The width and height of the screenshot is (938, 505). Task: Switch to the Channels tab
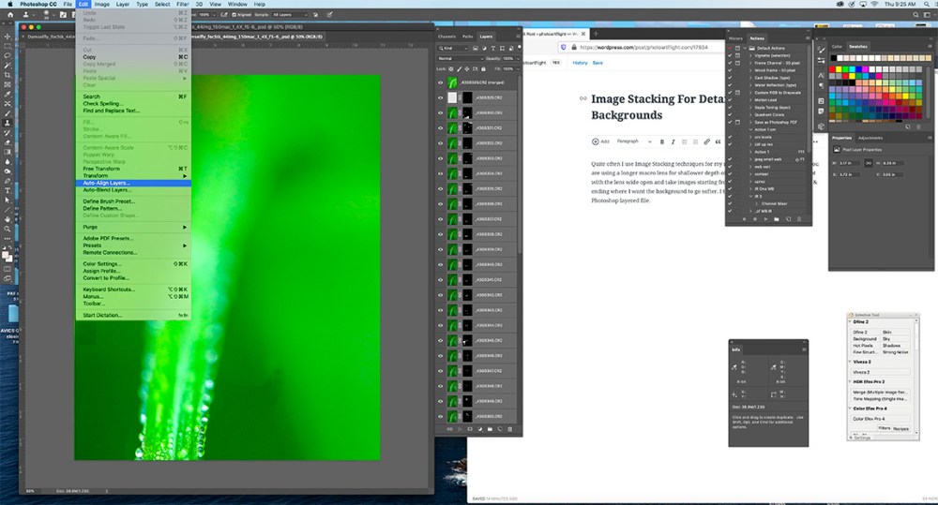tap(447, 37)
